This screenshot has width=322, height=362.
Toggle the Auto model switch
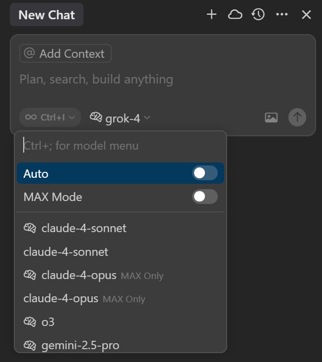pyautogui.click(x=205, y=173)
